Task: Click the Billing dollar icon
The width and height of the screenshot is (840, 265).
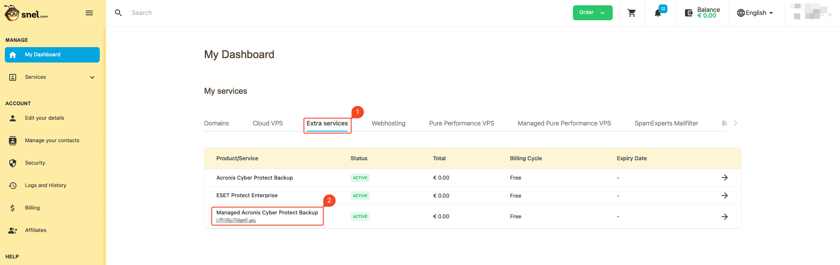Action: coord(13,208)
